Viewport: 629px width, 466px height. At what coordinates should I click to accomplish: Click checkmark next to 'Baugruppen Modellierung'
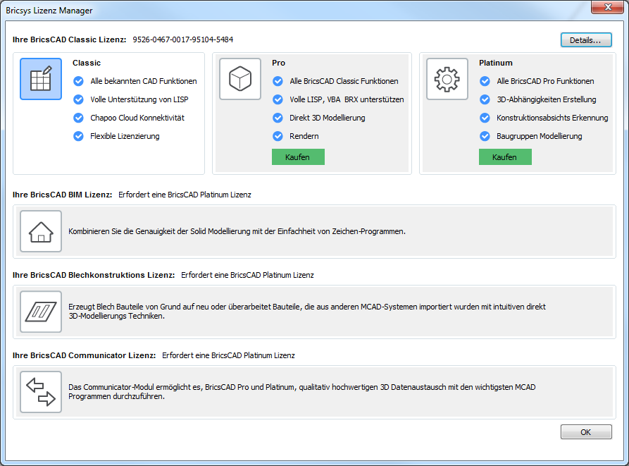(485, 136)
